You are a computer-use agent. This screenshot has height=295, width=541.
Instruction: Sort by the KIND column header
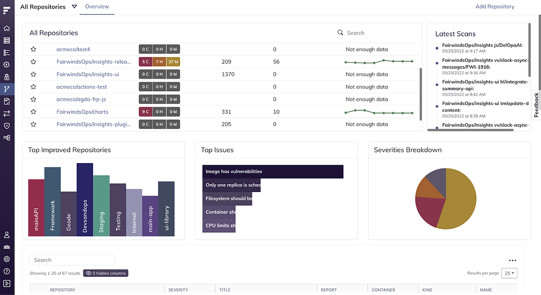coord(427,290)
